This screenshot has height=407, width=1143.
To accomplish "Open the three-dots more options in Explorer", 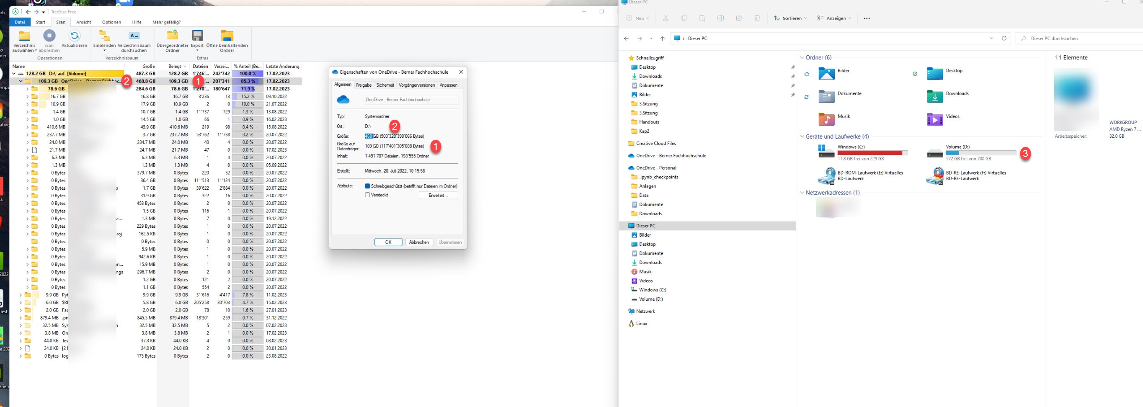I will (x=867, y=18).
